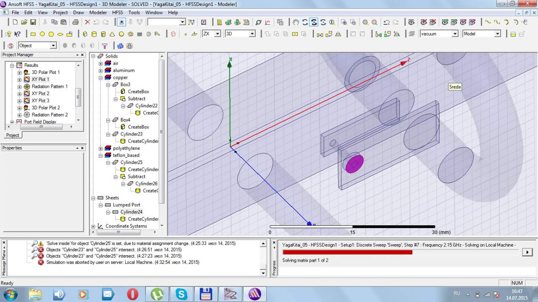Open the Modeler menu

[98, 13]
